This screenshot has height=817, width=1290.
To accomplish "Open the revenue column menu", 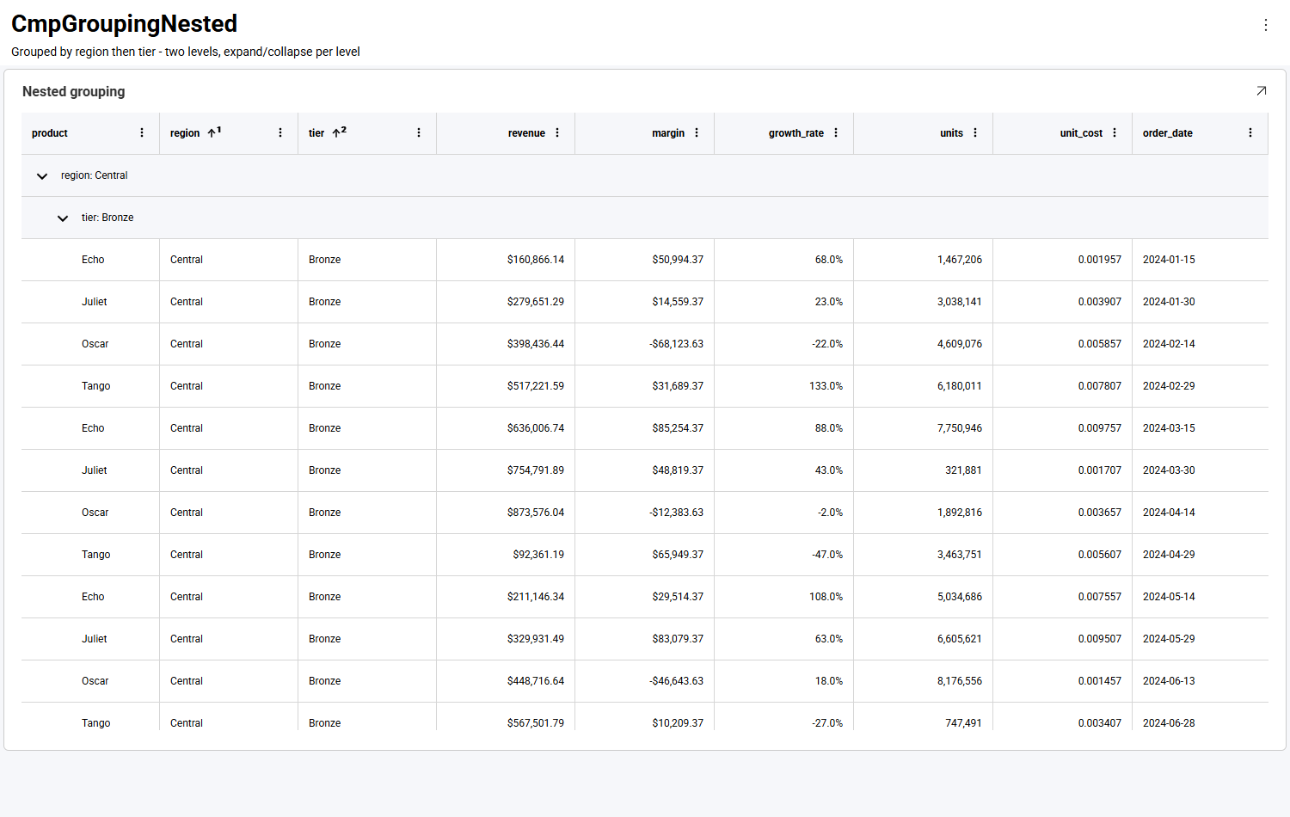I will [x=557, y=133].
